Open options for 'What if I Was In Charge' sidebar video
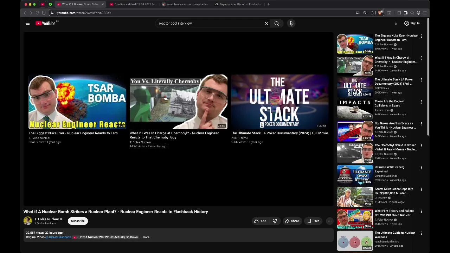 pyautogui.click(x=421, y=58)
